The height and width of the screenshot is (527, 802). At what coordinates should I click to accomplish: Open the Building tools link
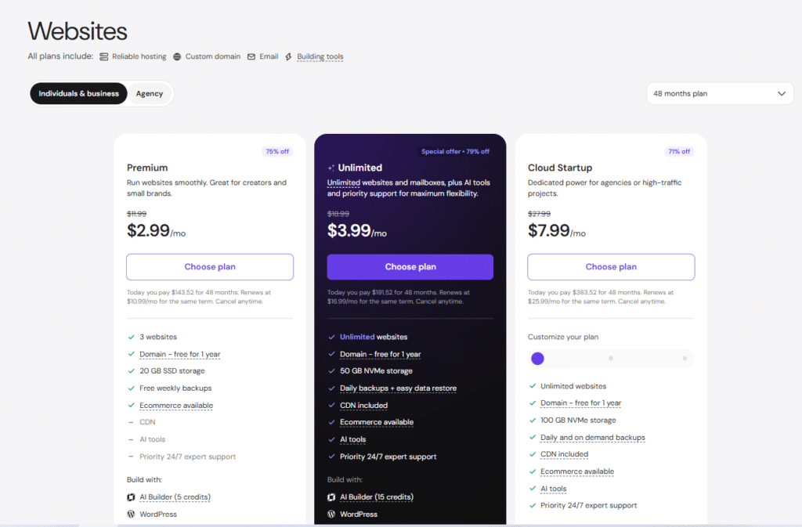320,56
